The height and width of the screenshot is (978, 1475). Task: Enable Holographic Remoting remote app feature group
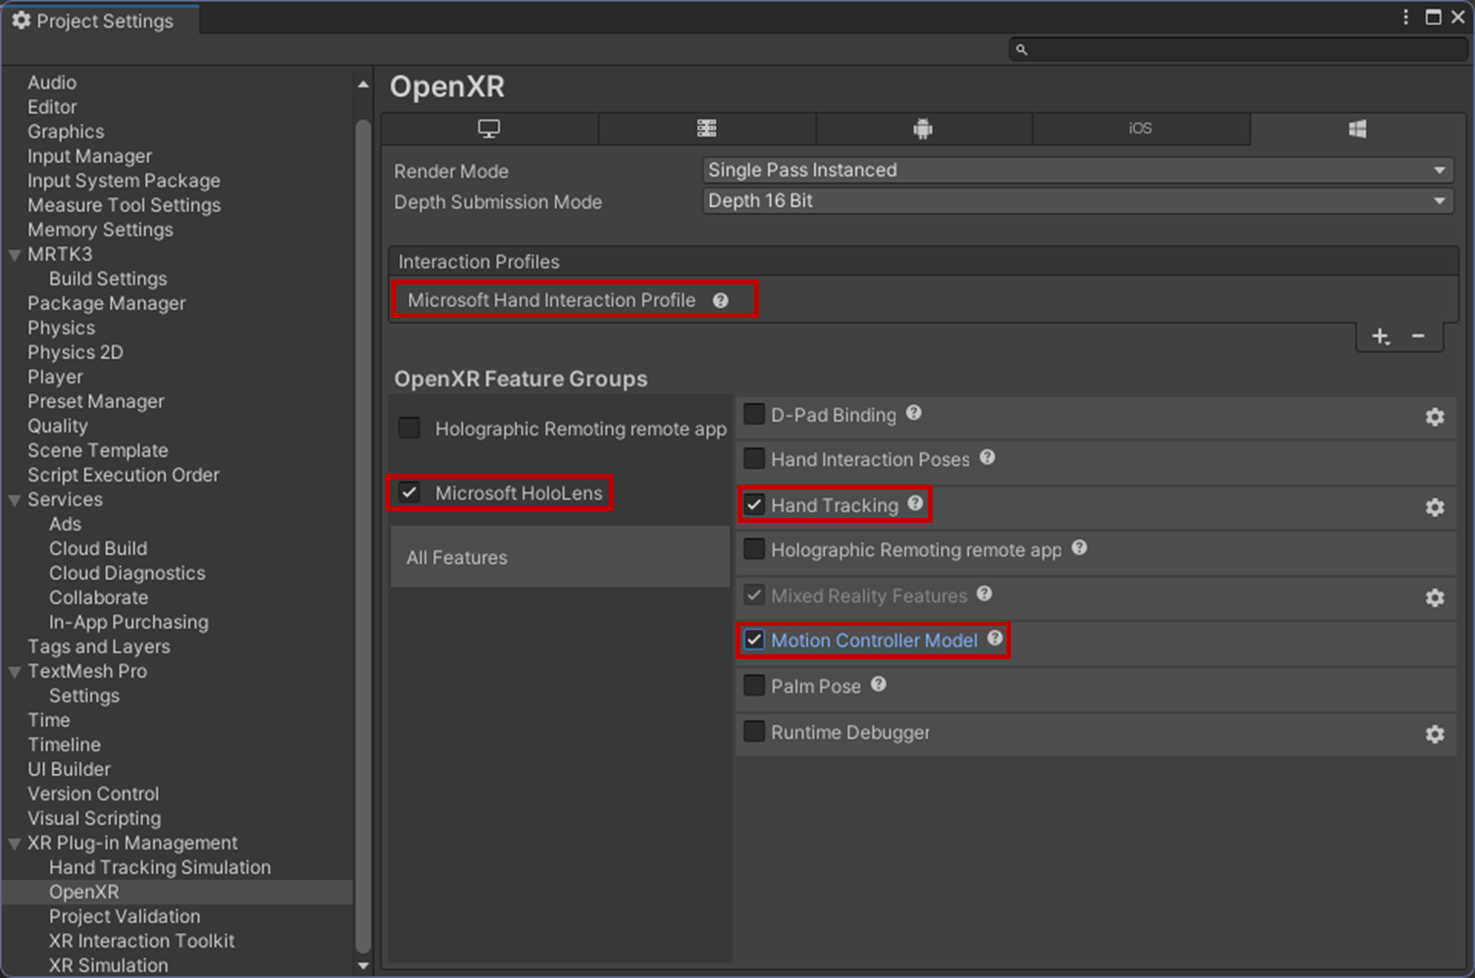click(x=410, y=428)
